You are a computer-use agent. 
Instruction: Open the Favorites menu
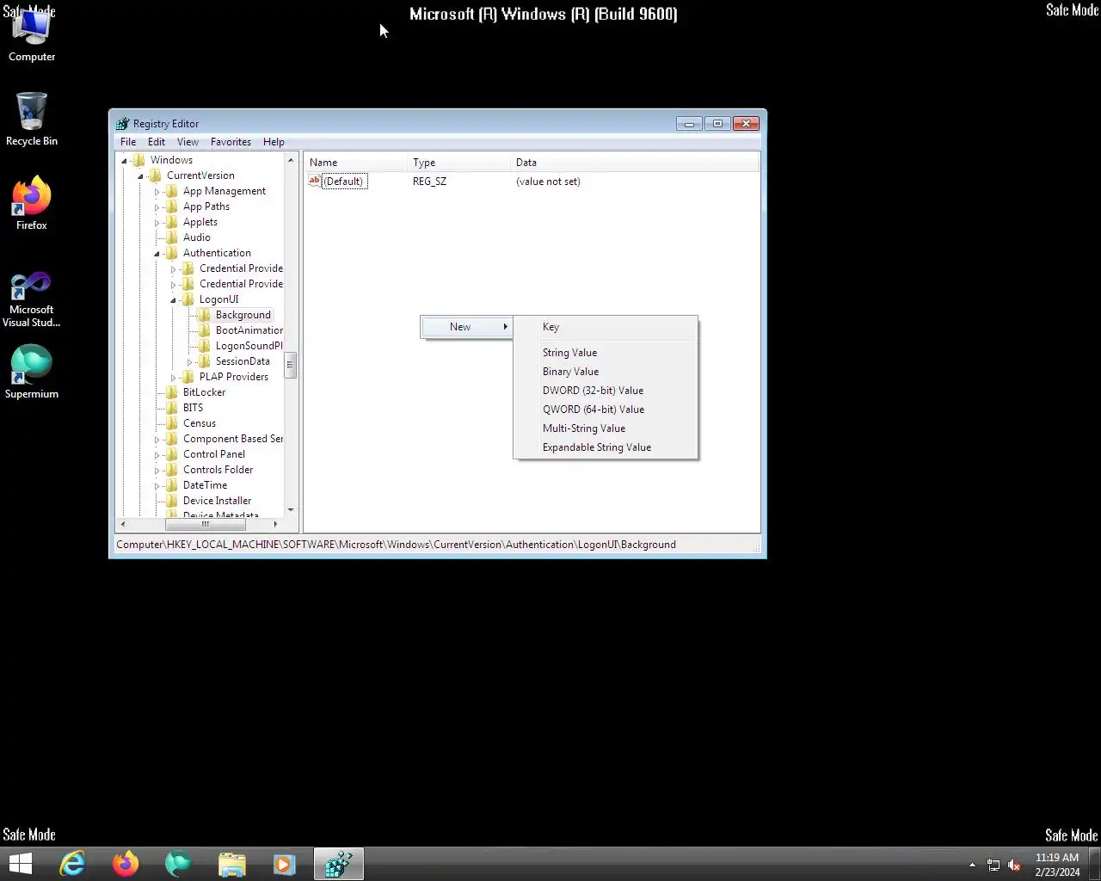coord(231,142)
